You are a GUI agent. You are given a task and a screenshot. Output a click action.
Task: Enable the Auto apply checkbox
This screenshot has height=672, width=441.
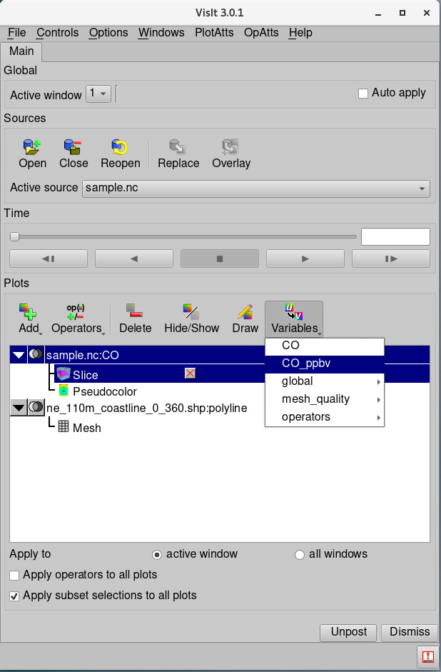[x=363, y=94]
